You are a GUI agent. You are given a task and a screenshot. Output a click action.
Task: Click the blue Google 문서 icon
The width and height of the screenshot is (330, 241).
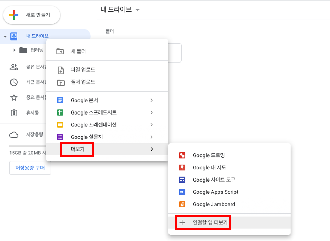(x=60, y=100)
